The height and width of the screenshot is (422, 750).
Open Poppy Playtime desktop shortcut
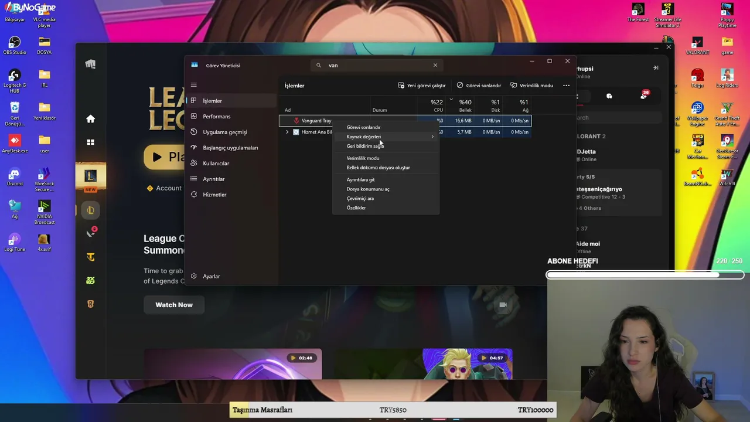727,15
